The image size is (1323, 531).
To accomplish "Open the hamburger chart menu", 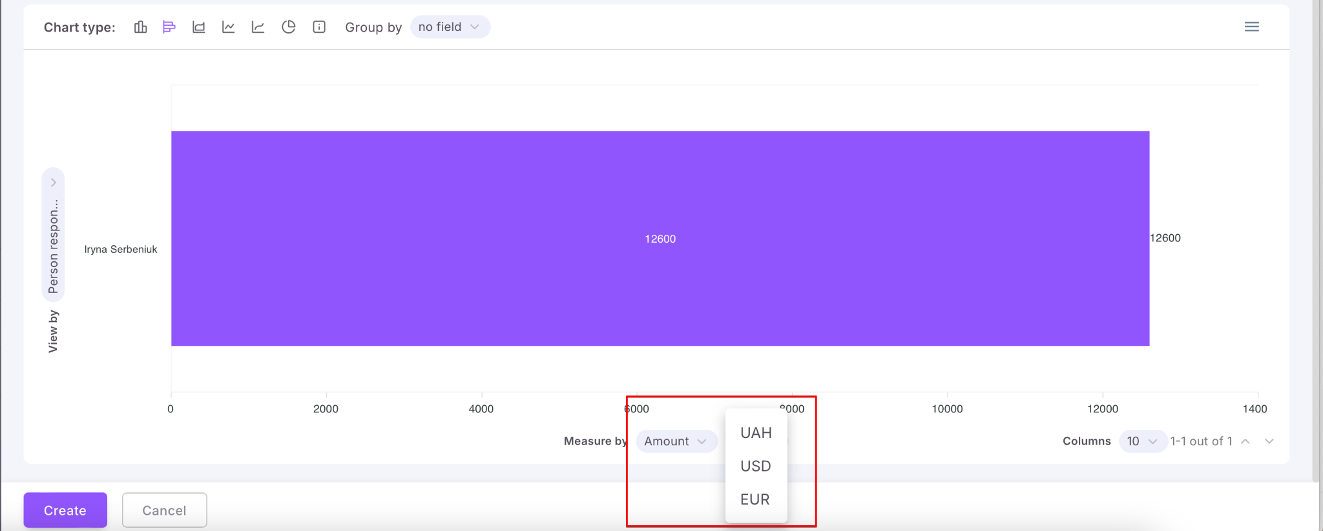I will pos(1251,27).
